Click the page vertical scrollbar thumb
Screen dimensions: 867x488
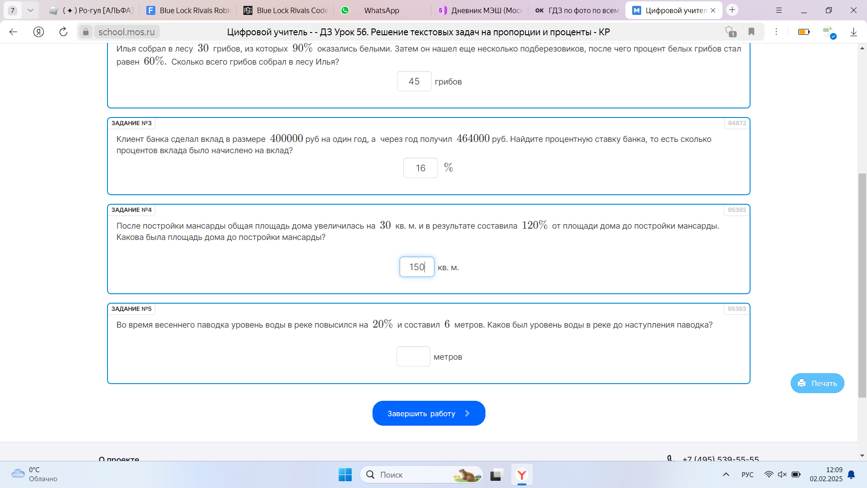(x=862, y=286)
